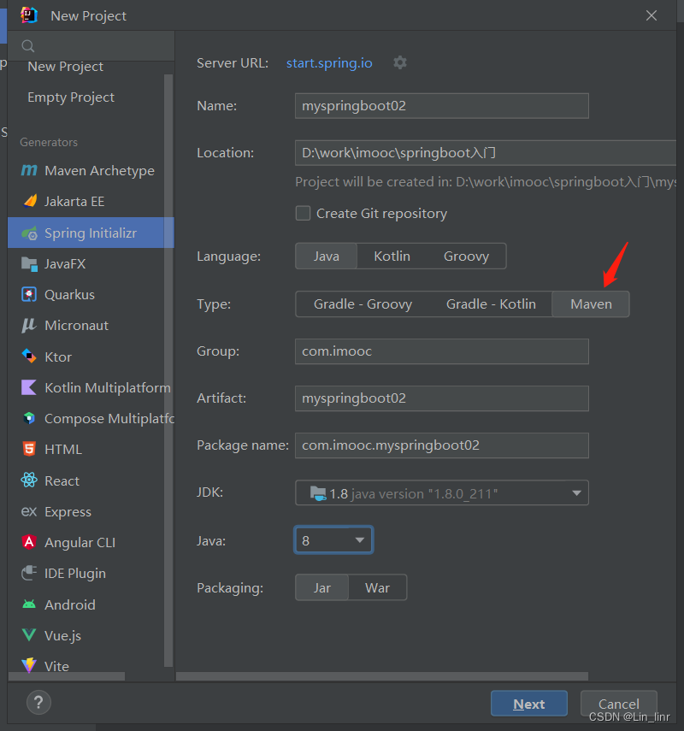Select Groovy language option
The image size is (684, 731).
tap(466, 256)
